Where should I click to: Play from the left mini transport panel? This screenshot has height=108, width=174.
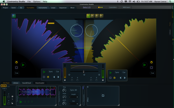pyautogui.click(x=44, y=72)
